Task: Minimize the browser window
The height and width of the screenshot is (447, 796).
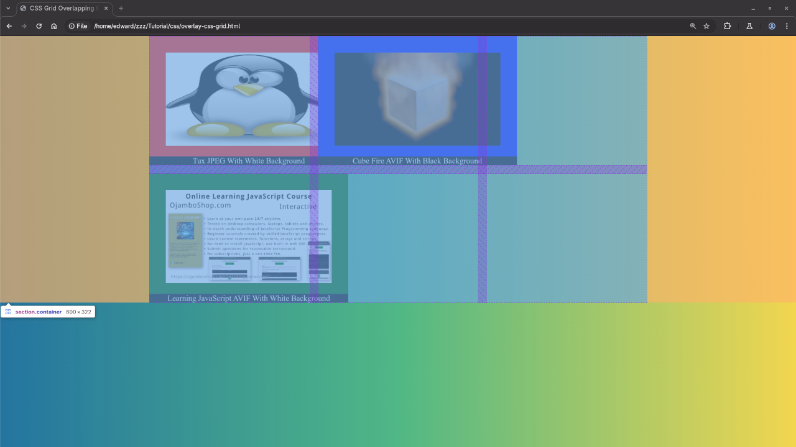Action: 753,8
